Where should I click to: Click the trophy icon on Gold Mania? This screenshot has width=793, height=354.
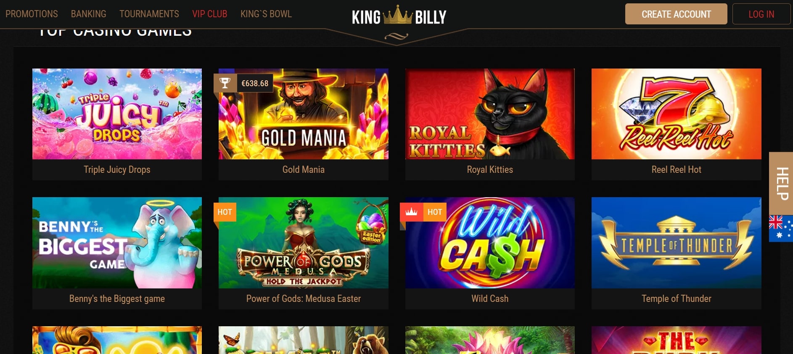tap(225, 83)
